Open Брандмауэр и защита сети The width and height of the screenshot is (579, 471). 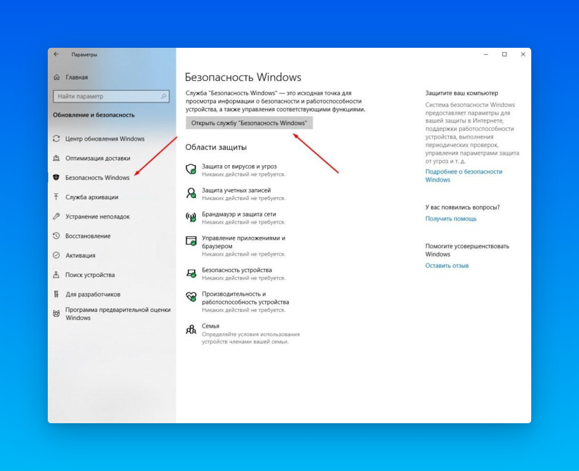pos(239,214)
